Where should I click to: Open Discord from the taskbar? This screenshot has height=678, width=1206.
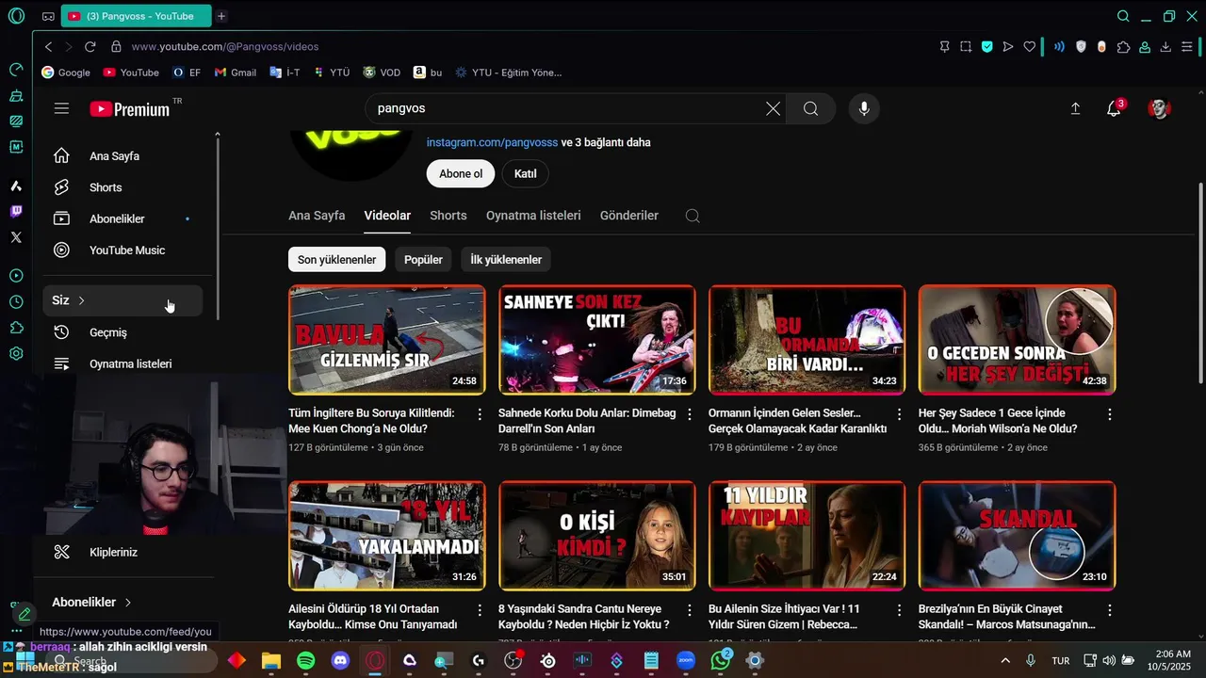click(340, 661)
